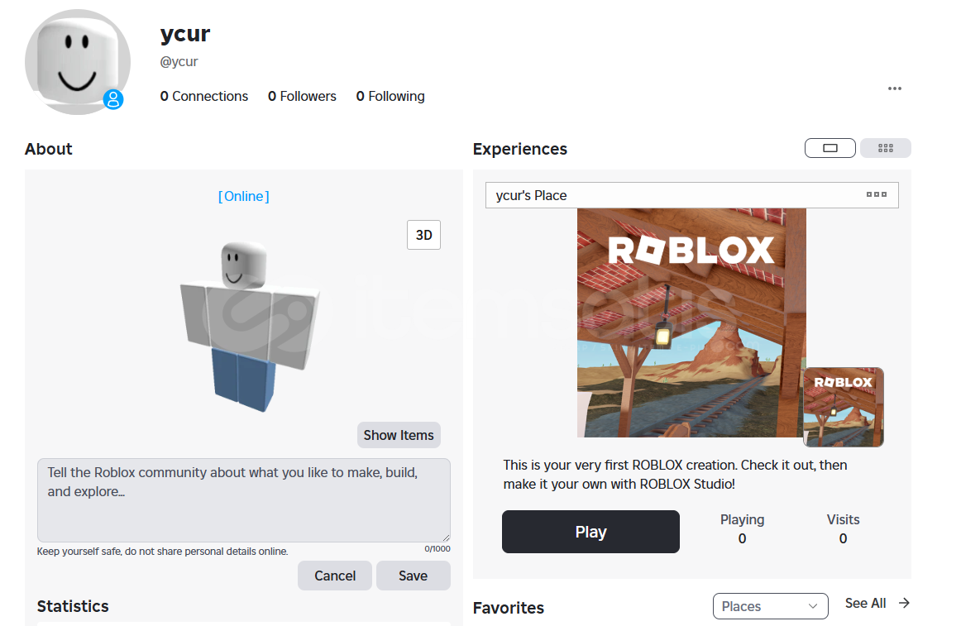The width and height of the screenshot is (961, 626).
Task: Open the profile three-dots options menu
Action: coord(894,88)
